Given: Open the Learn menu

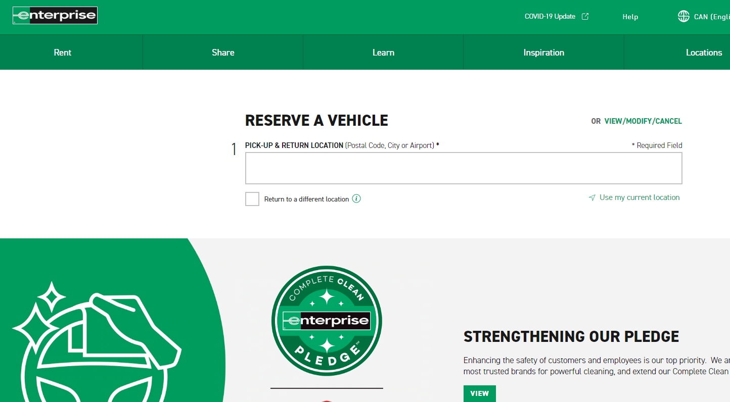Looking at the screenshot, I should [383, 52].
